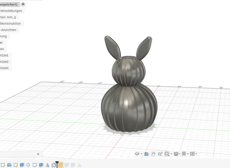
Task: Open Dokumenteinstellungen in the browser
Action: click(11, 11)
